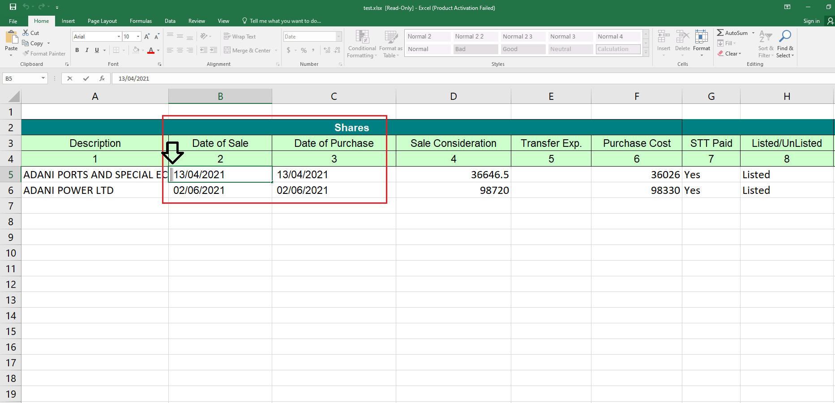This screenshot has width=835, height=403.
Task: Click the Increase Indent icon
Action: (214, 50)
